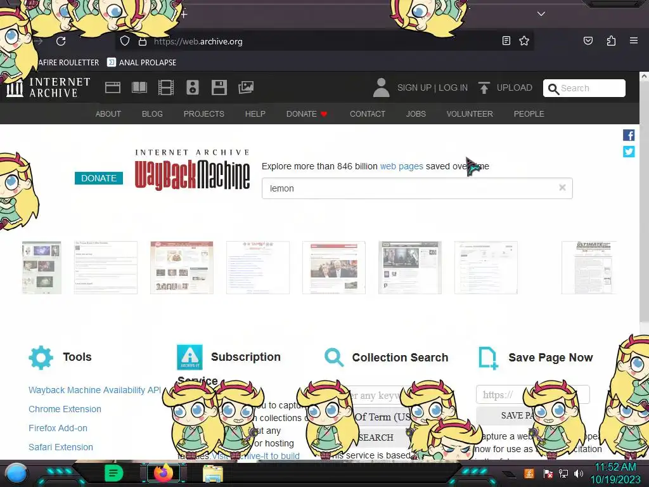This screenshot has height=487, width=649.
Task: Open the Video film strip icon
Action: coord(166,88)
